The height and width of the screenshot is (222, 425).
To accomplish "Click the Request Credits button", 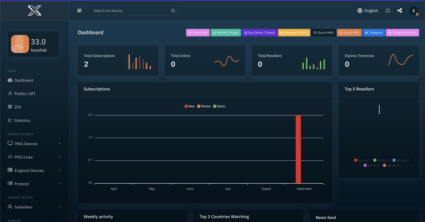I will tap(294, 32).
